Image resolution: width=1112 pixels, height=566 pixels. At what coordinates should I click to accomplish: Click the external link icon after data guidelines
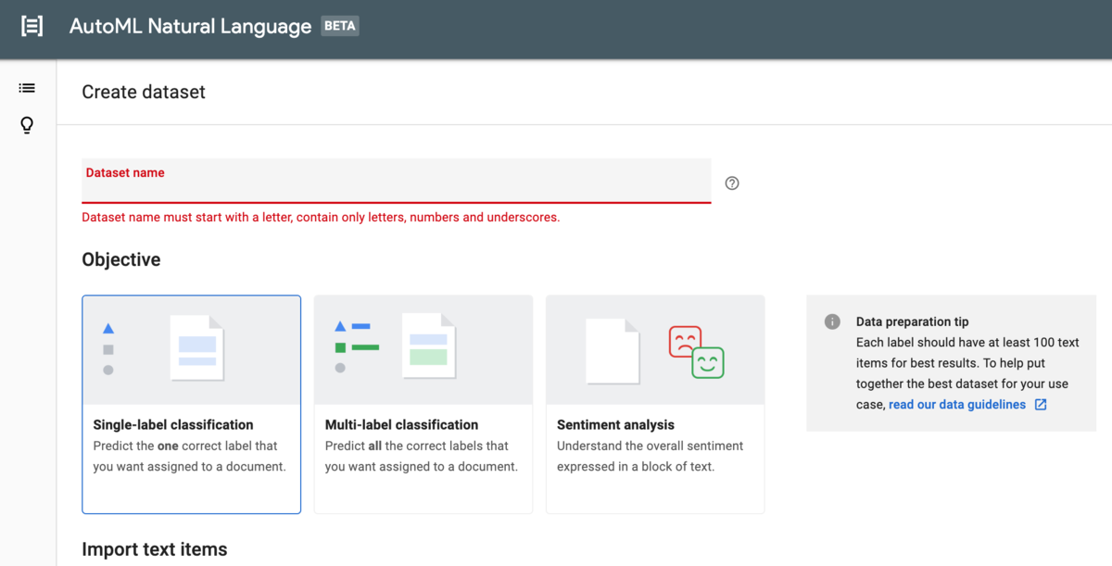1041,405
